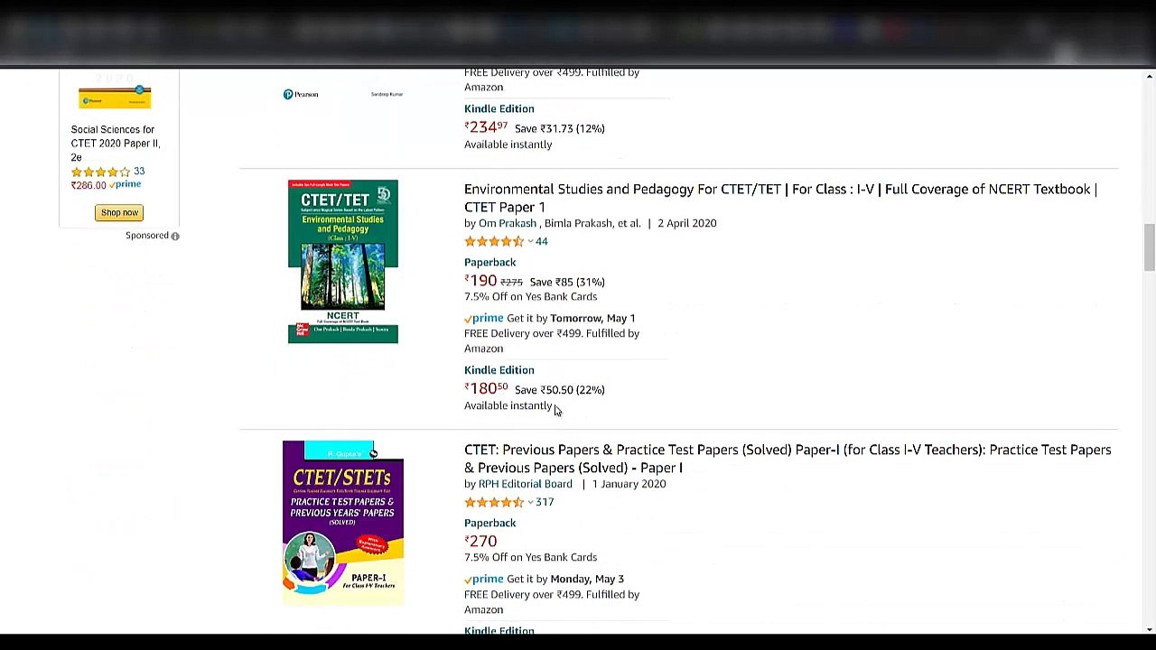This screenshot has height=650, width=1156.
Task: Click the sponsored info icon
Action: [x=175, y=236]
